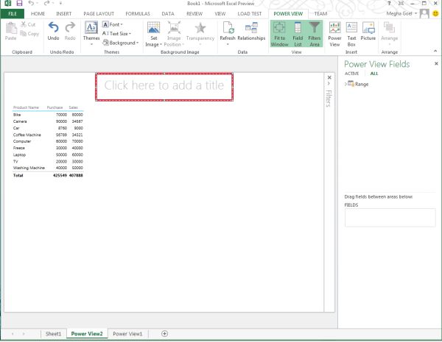
Task: Insert a new Power View sheet
Action: tap(334, 34)
